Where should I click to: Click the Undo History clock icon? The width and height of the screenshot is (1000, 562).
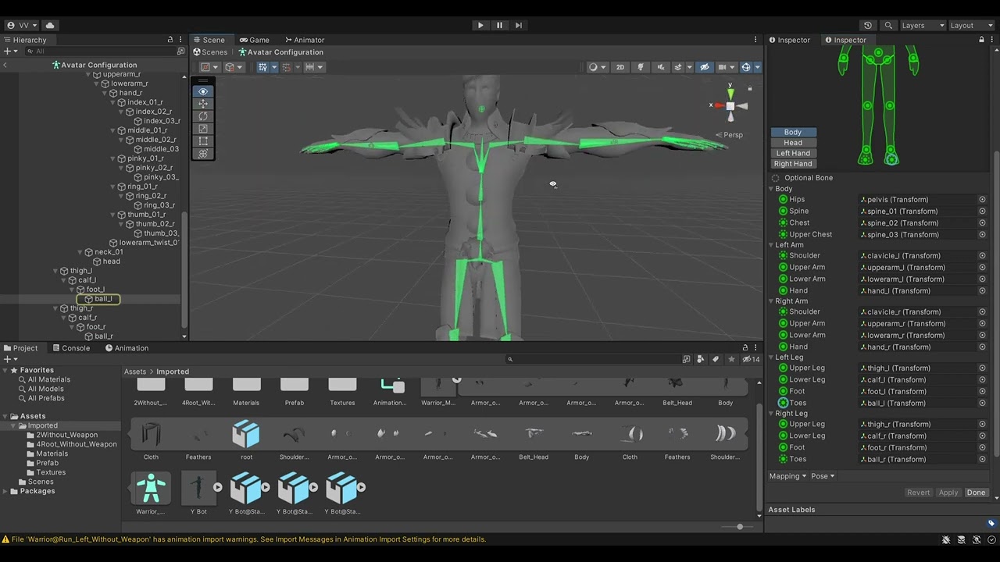click(868, 26)
